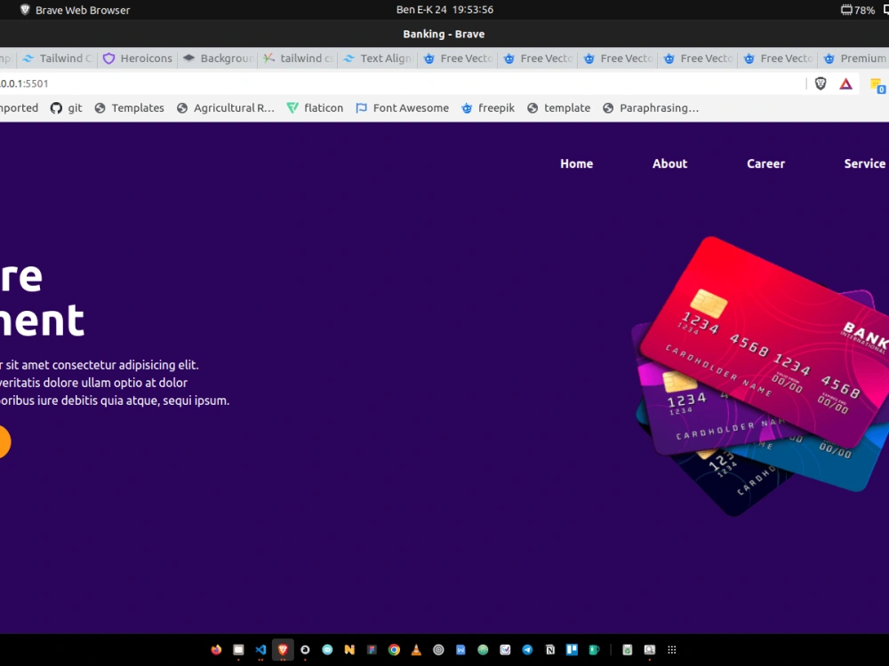Click the stacked credit cards image
Screen dimensions: 889x666
pyautogui.click(x=760, y=376)
